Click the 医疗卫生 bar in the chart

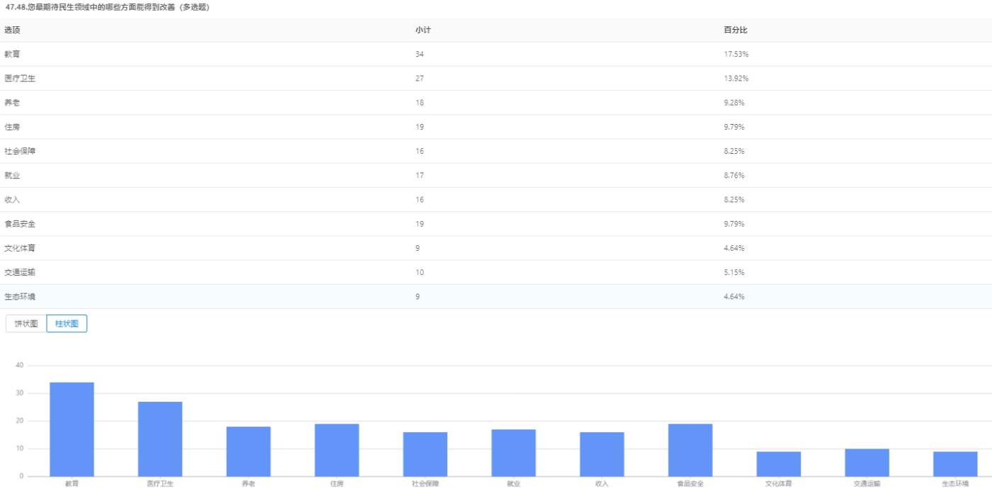(x=160, y=439)
